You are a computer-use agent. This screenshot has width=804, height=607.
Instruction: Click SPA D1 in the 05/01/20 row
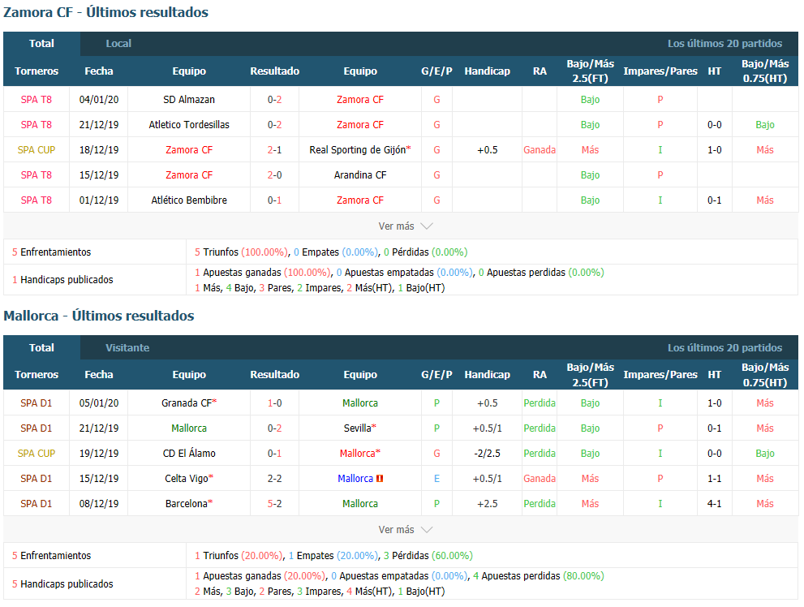pos(37,403)
